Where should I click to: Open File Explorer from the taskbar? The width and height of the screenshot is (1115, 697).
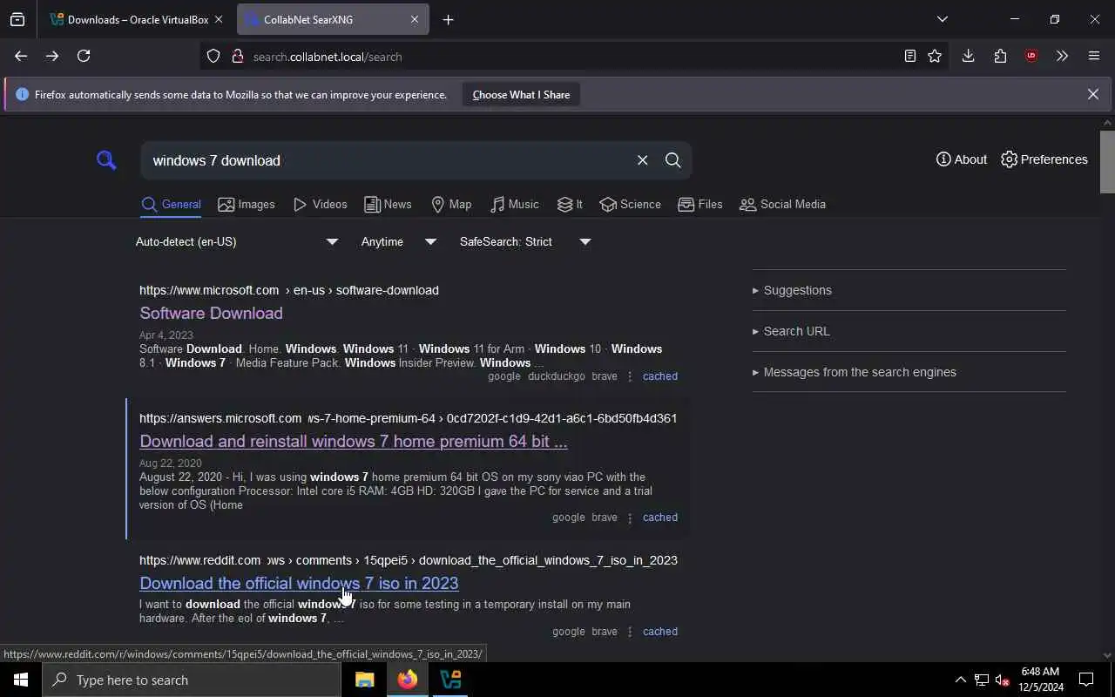[x=364, y=680]
